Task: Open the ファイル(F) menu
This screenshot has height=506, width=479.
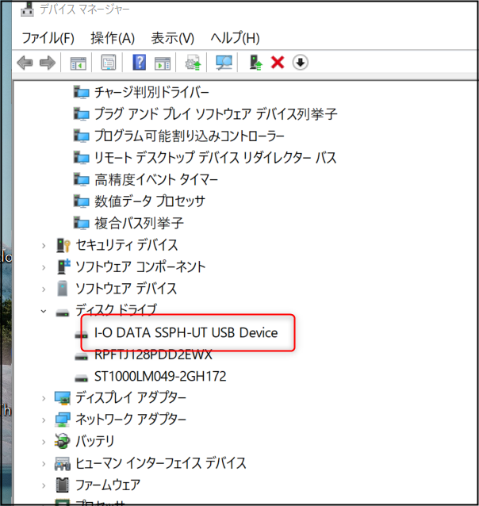Action: (x=48, y=38)
